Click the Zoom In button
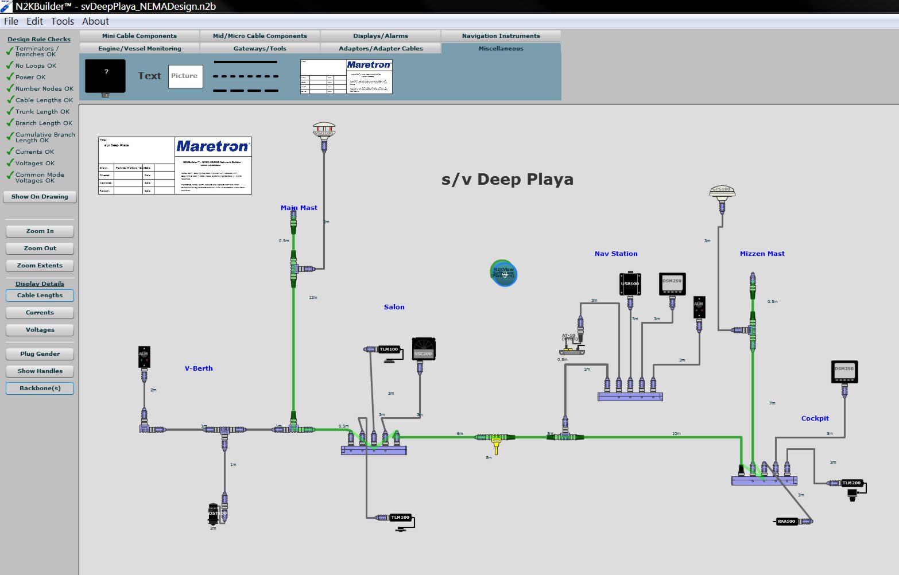 pyautogui.click(x=40, y=231)
